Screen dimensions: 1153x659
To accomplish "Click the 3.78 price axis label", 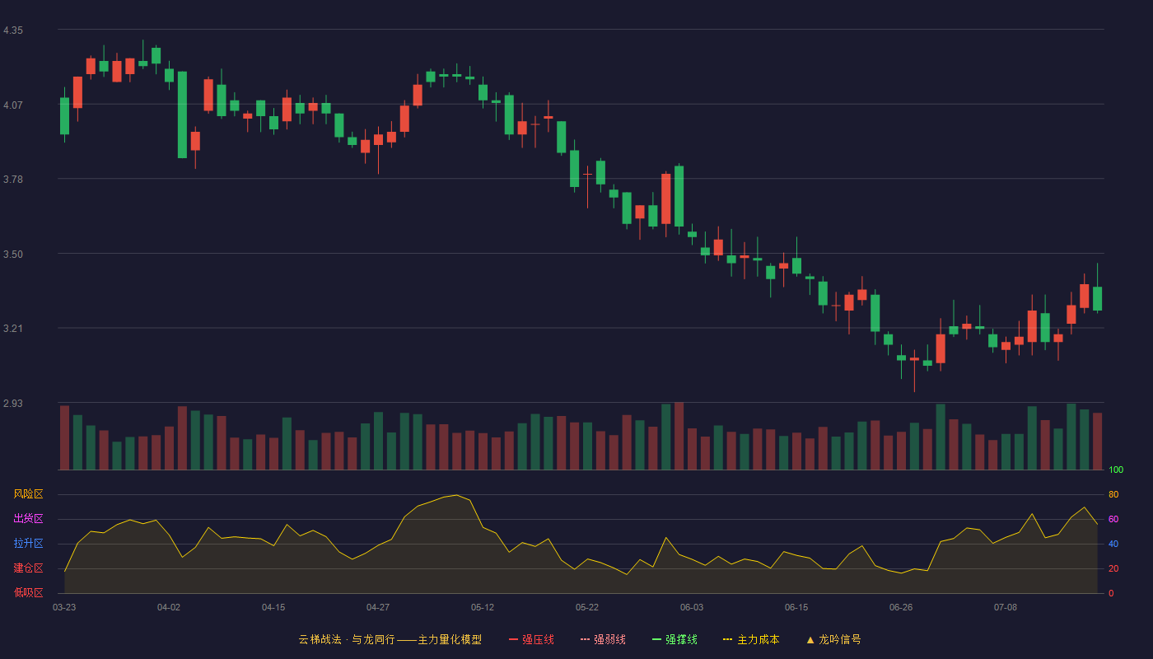I will coord(13,180).
